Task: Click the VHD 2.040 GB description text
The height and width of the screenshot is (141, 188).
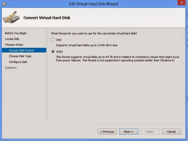Action: (87, 45)
